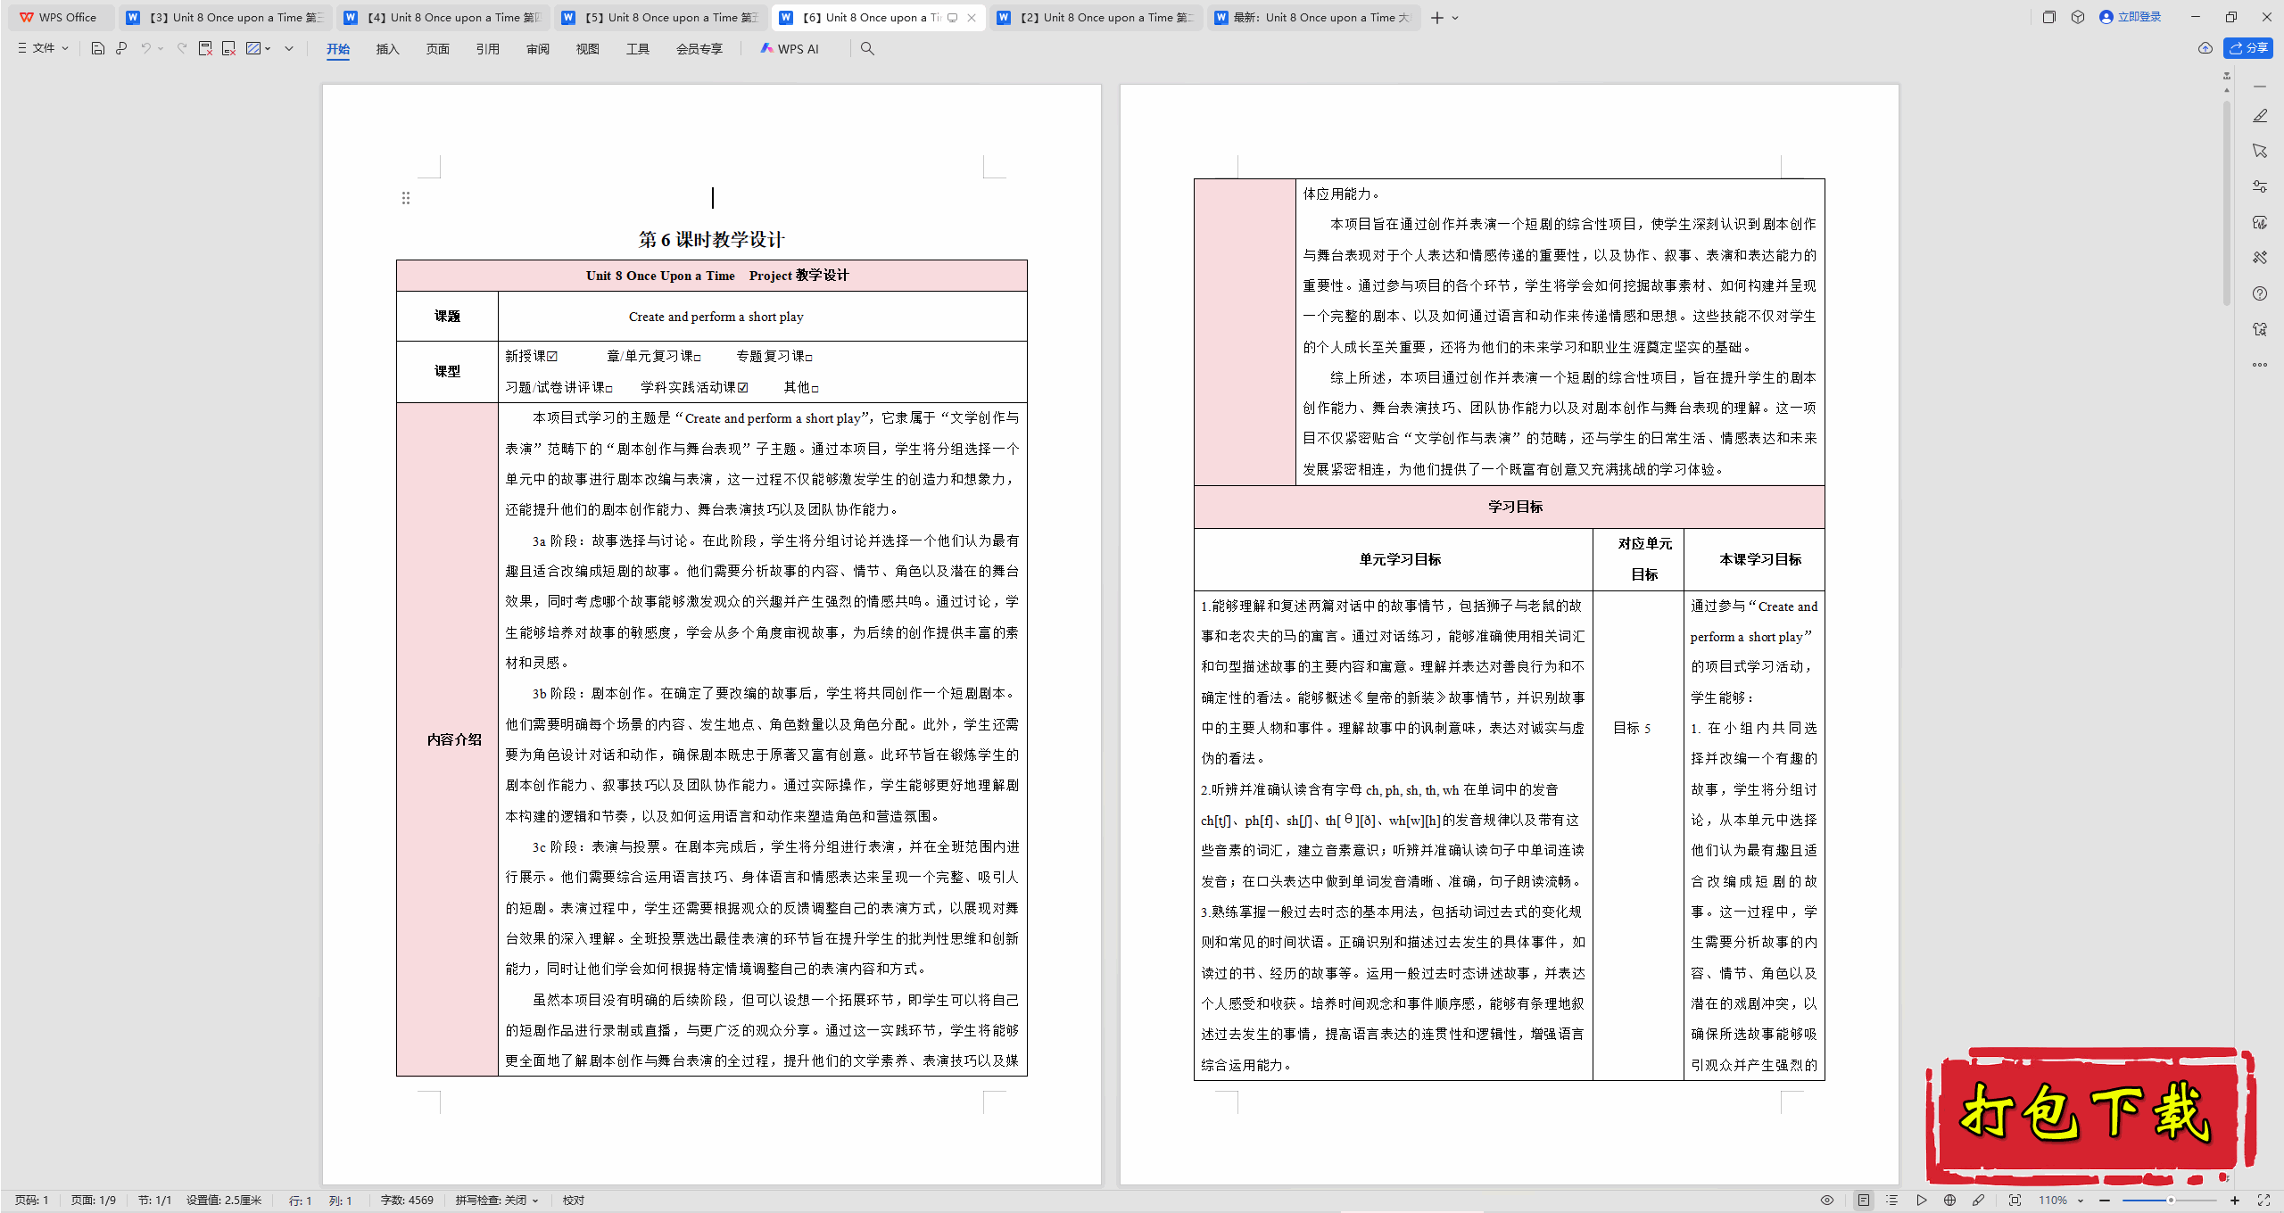Open the settings sliders icon in the right sidebar
2284x1213 pixels.
2260,186
